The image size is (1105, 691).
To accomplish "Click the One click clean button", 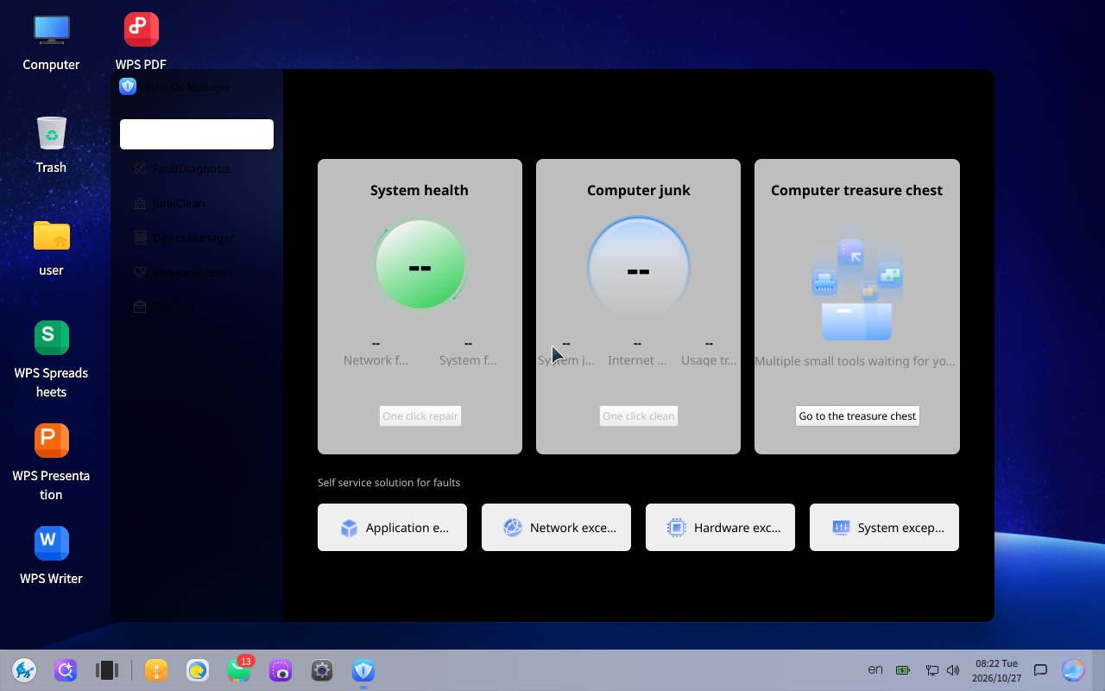I will click(639, 415).
